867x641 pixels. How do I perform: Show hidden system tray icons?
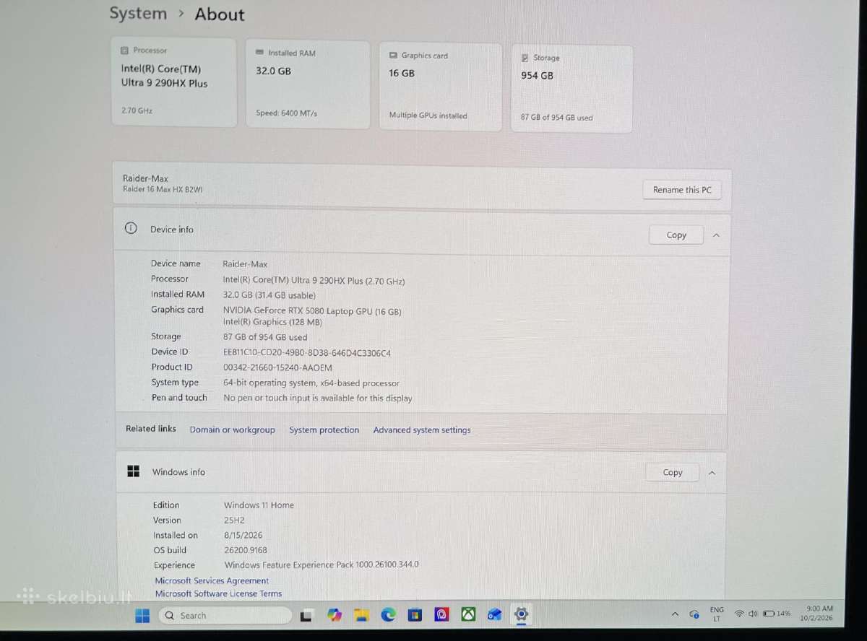click(x=675, y=614)
